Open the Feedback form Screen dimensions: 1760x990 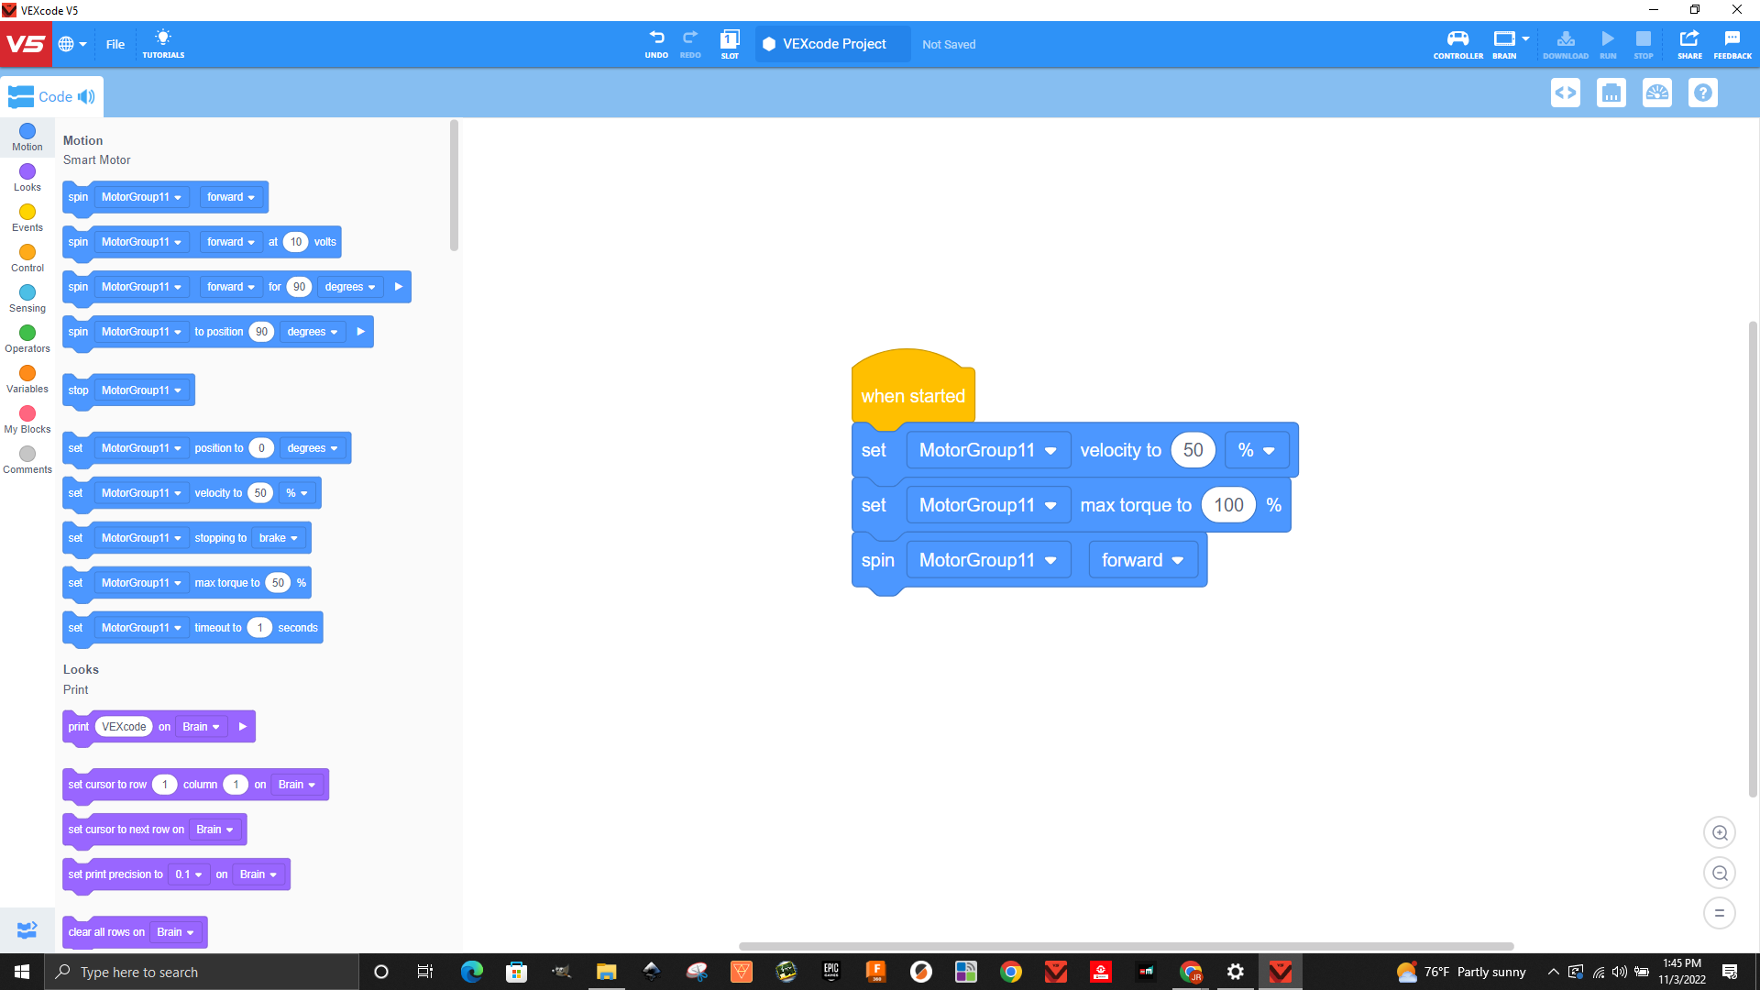click(1732, 43)
